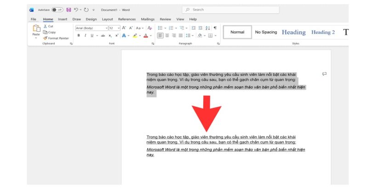Image resolution: width=391 pixels, height=195 pixels.
Task: Apply red font color
Action: pos(146,36)
